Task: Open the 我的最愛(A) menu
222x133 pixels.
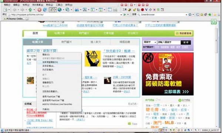Action: [38, 5]
